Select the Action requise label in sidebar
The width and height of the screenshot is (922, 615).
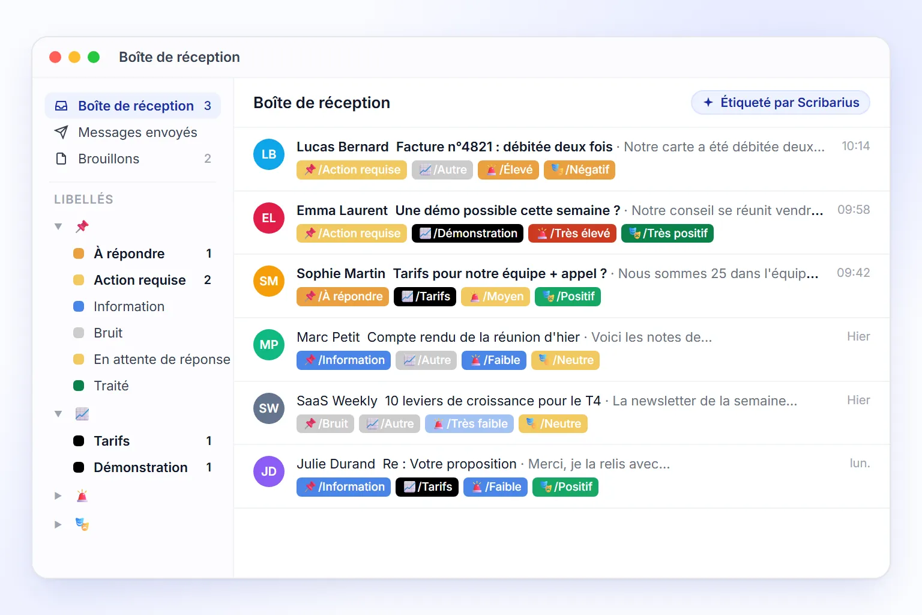click(x=142, y=280)
